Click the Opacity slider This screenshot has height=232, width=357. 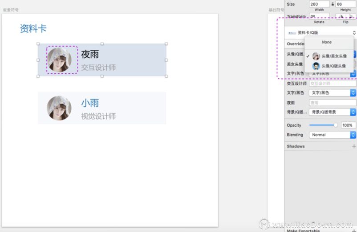(x=323, y=125)
